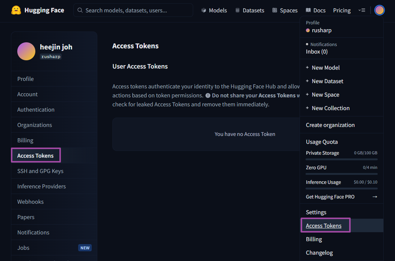Select Organizations in the settings sidebar

click(x=54, y=125)
